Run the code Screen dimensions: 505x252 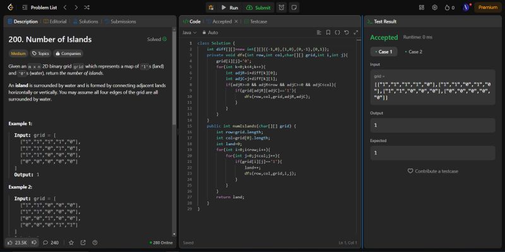230,8
